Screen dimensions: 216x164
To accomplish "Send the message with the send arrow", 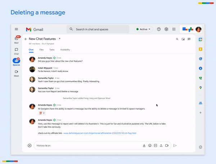I will [175, 146].
